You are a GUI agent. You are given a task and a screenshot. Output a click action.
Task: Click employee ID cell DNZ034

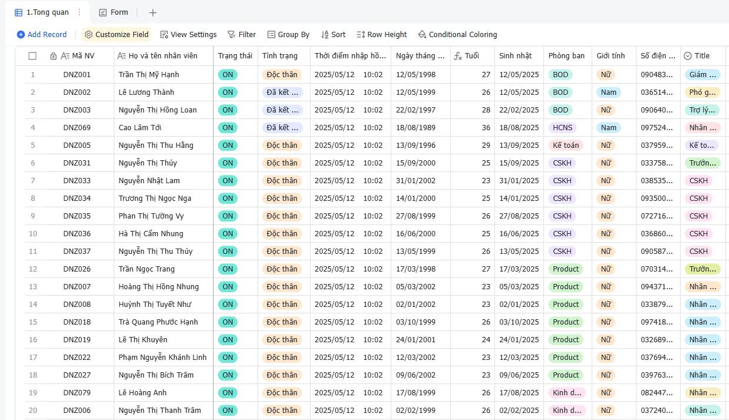coord(77,199)
